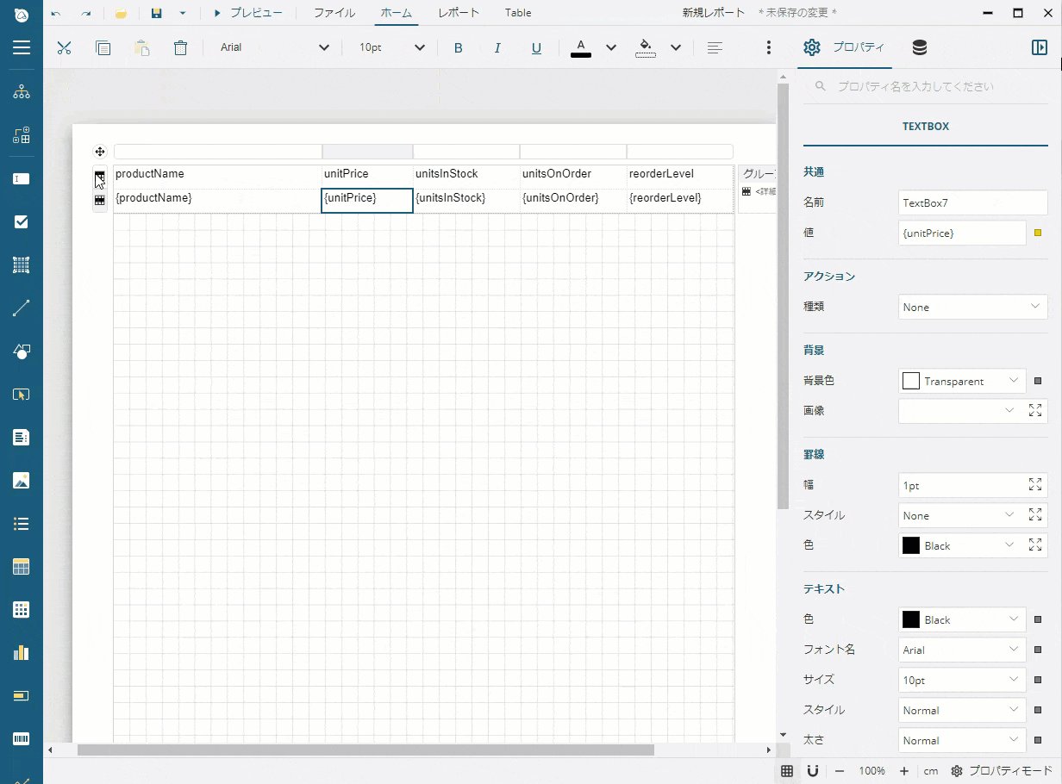The image size is (1062, 784).
Task: Select the プロパティ panel tab
Action: pyautogui.click(x=845, y=48)
